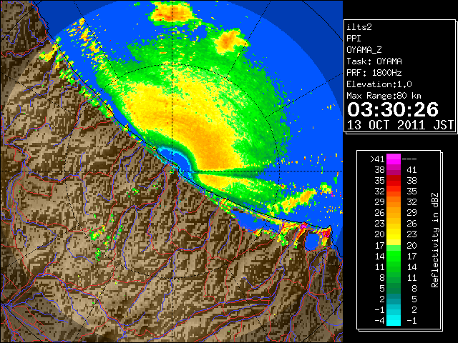Image resolution: width=458 pixels, height=343 pixels.
Task: Click the radar site at the crosshair center
Action: 172,171
